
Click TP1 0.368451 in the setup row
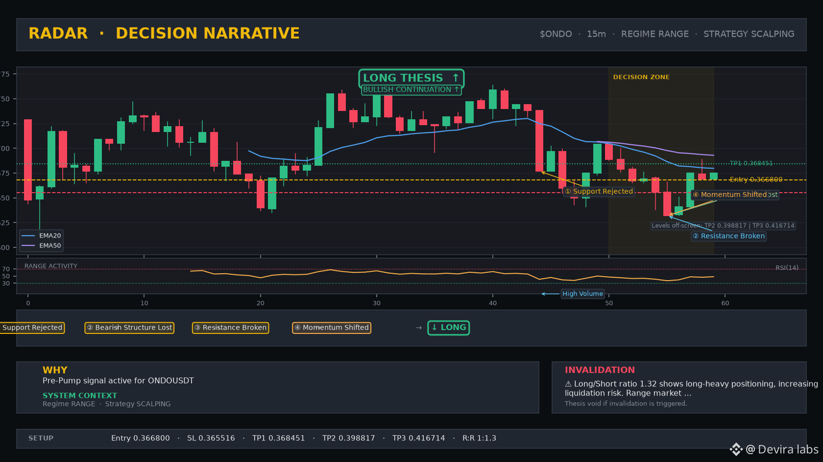click(279, 439)
